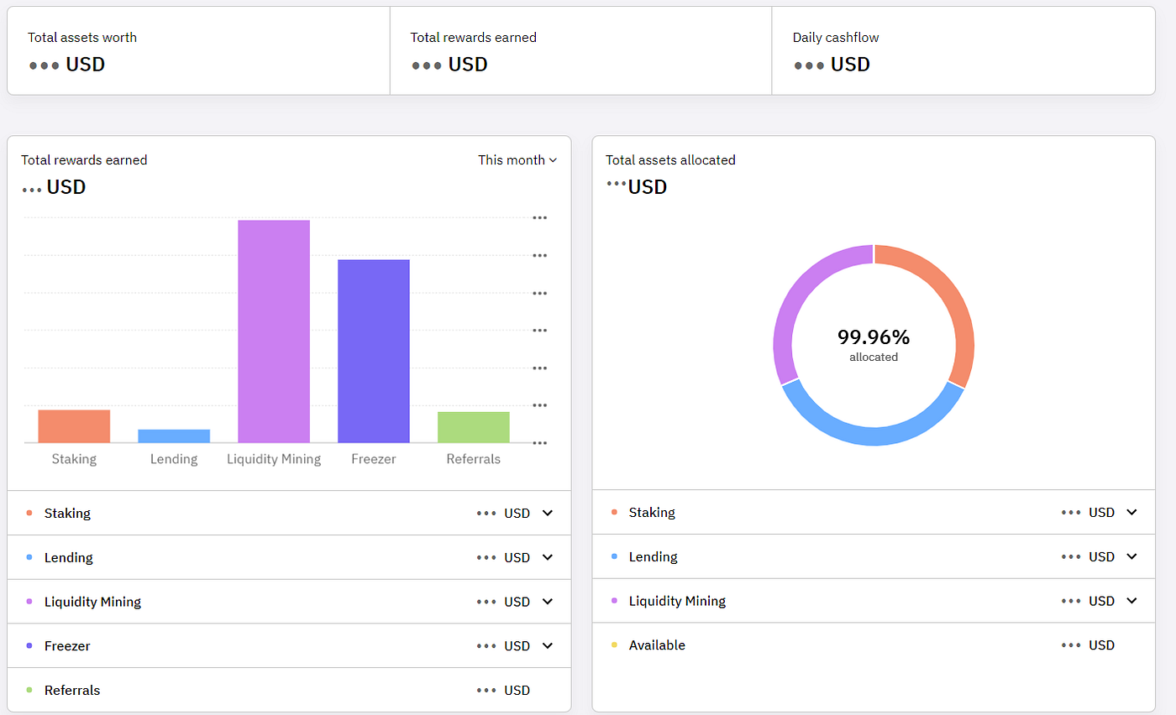
Task: Click the 'Total assets allocated' heading
Action: (670, 159)
